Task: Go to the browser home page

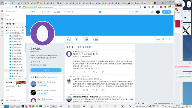Action: (20, 7)
